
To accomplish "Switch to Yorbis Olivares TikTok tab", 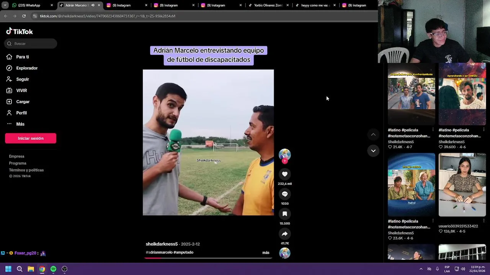I will point(269,5).
